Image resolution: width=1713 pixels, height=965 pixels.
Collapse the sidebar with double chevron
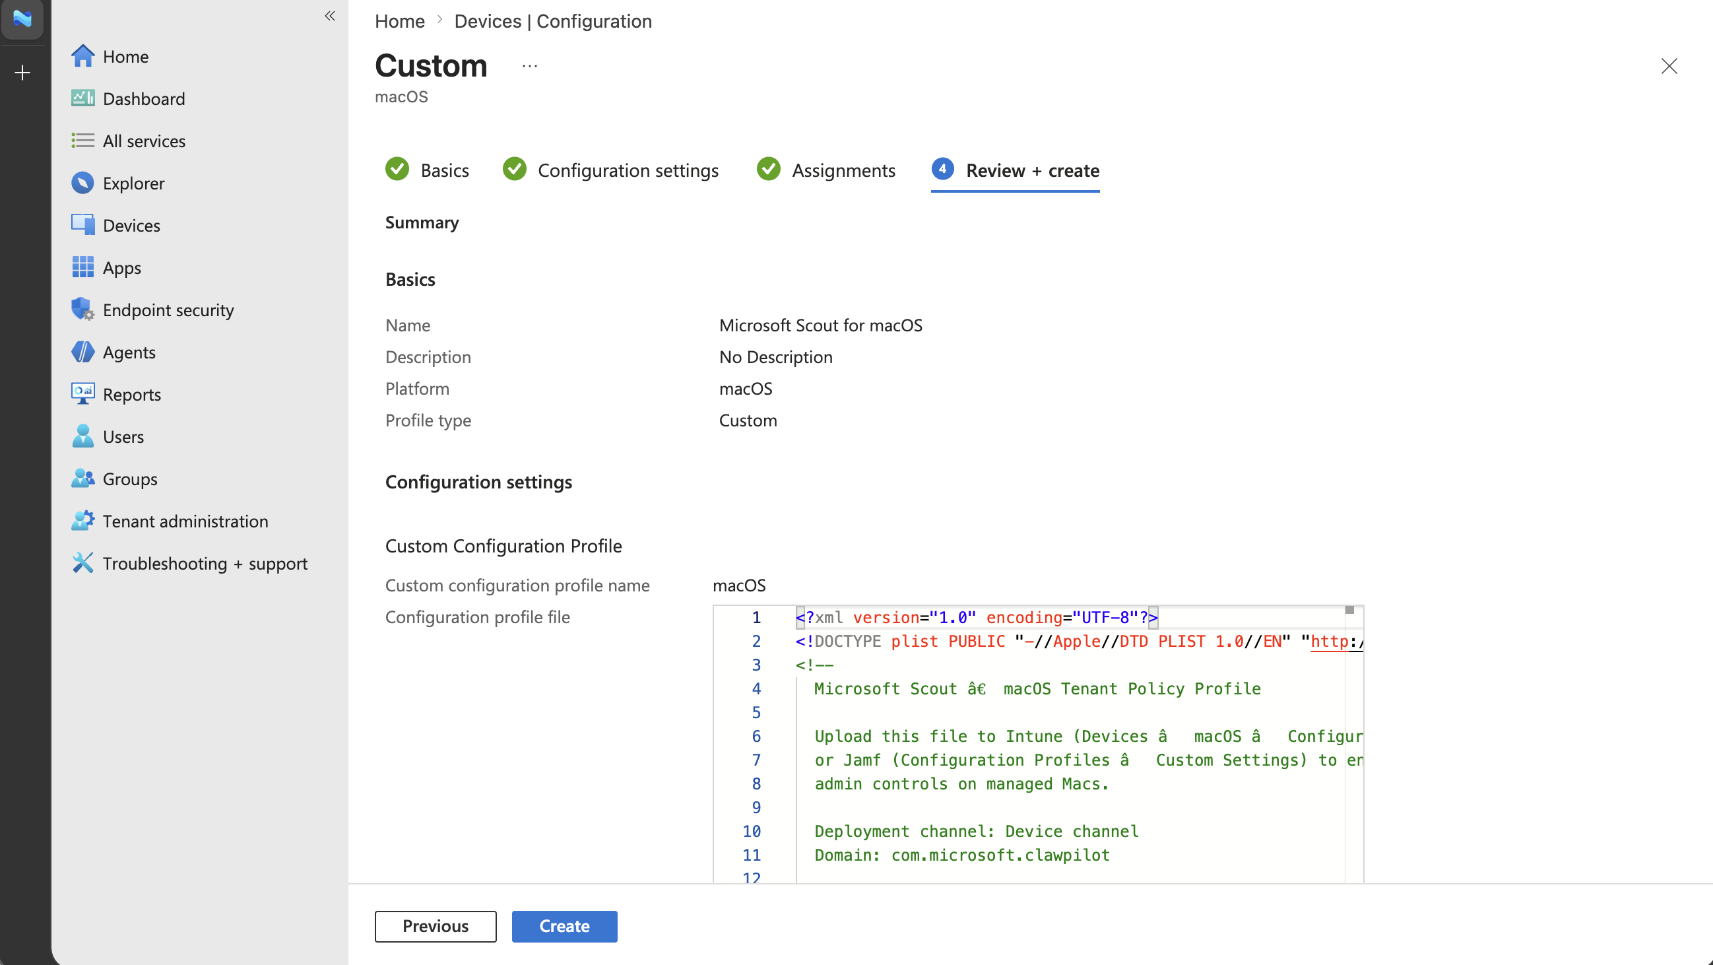click(x=330, y=15)
